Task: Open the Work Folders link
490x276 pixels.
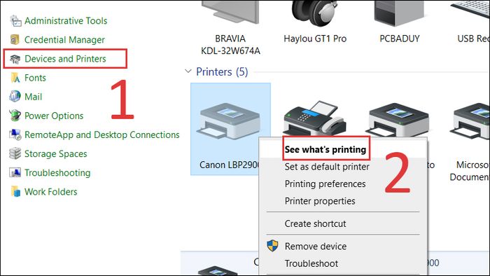Action: (x=50, y=192)
